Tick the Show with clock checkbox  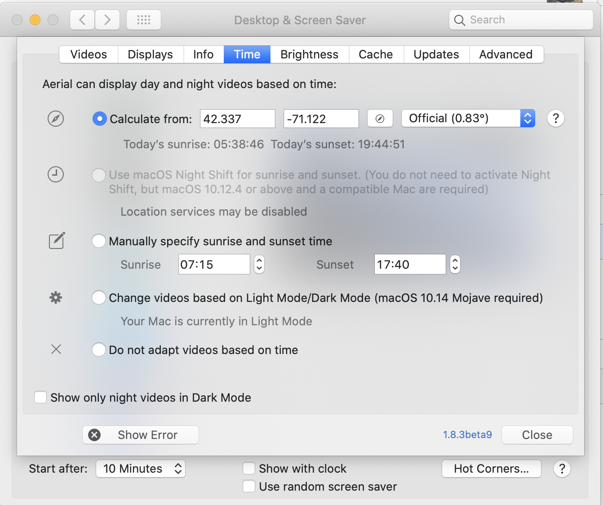(x=249, y=468)
